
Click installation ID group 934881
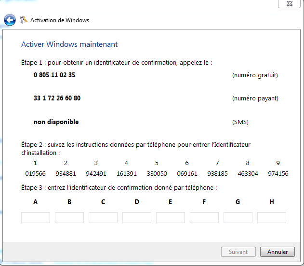66,173
